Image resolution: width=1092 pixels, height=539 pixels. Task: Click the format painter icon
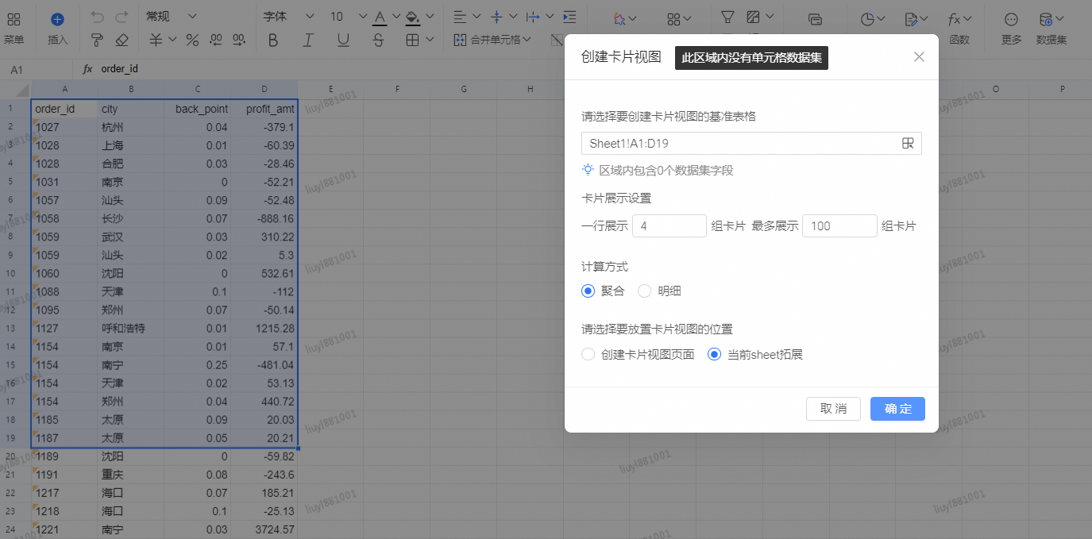coord(97,40)
